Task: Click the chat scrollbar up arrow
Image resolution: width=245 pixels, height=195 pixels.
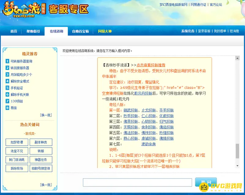Action: click(x=237, y=58)
